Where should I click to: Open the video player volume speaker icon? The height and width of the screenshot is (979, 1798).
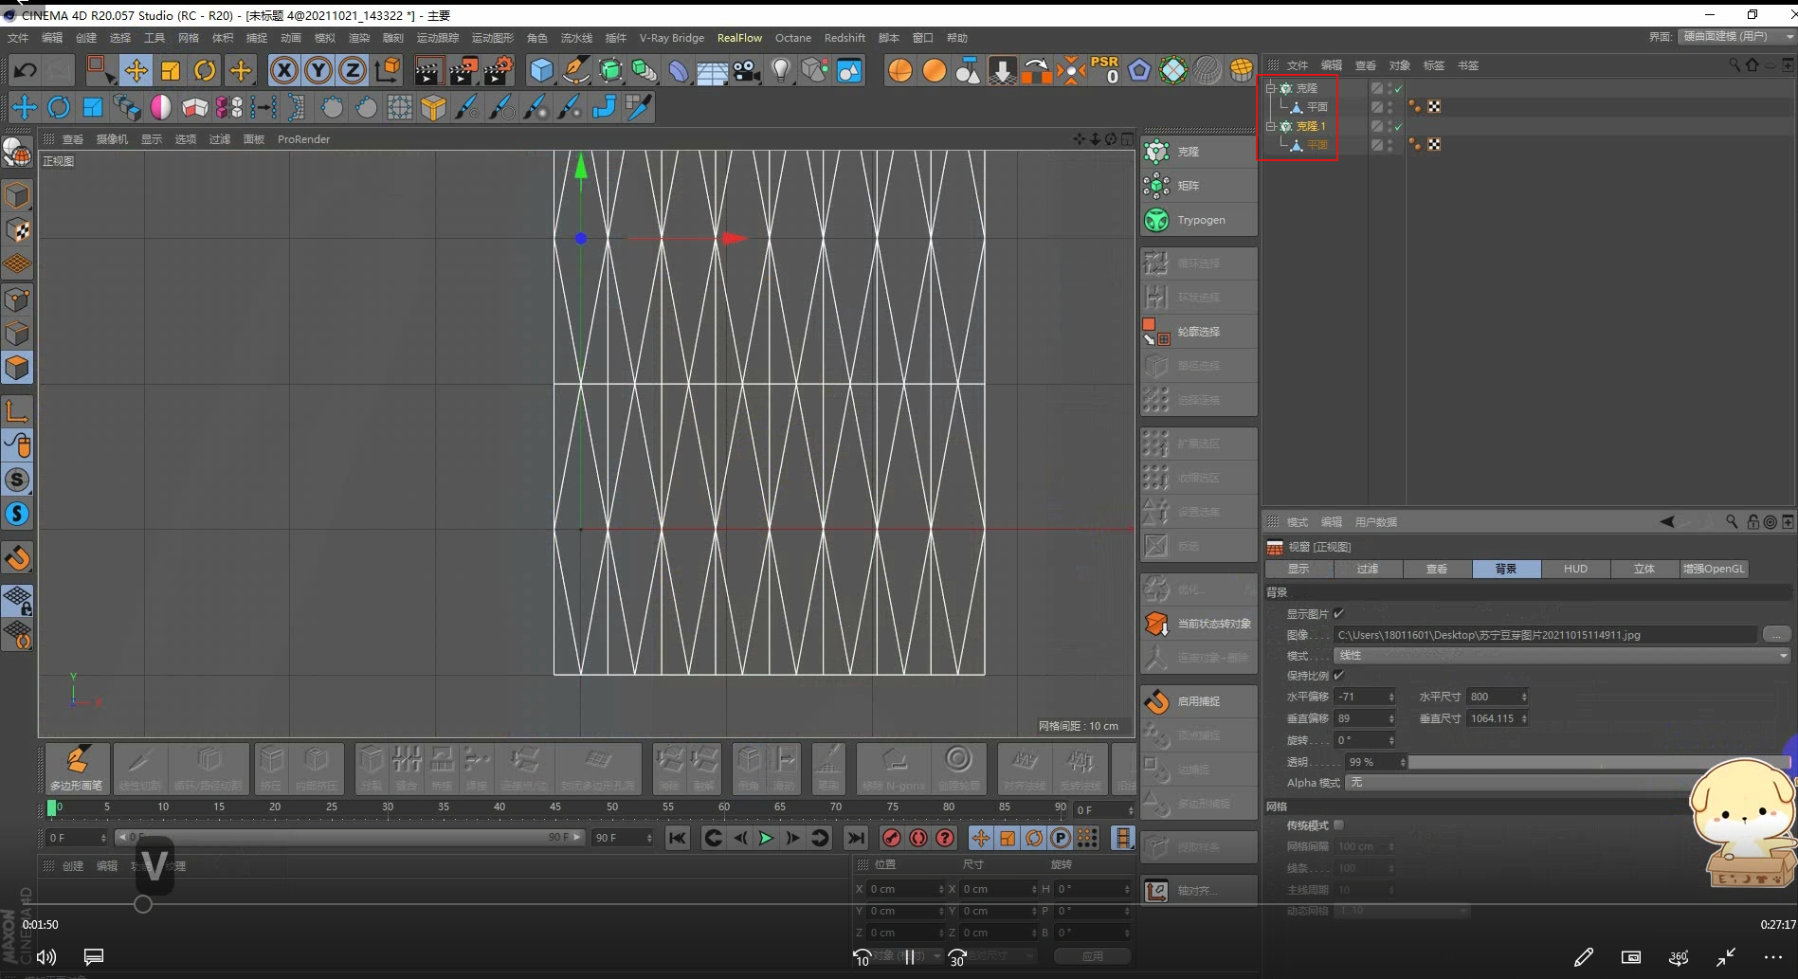(x=46, y=957)
